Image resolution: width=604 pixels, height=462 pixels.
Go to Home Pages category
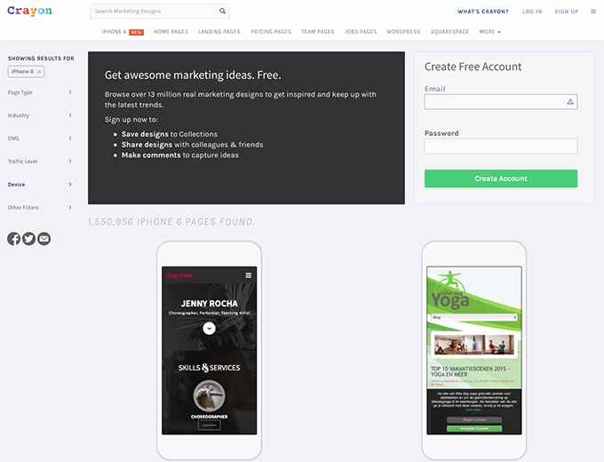[x=171, y=32]
